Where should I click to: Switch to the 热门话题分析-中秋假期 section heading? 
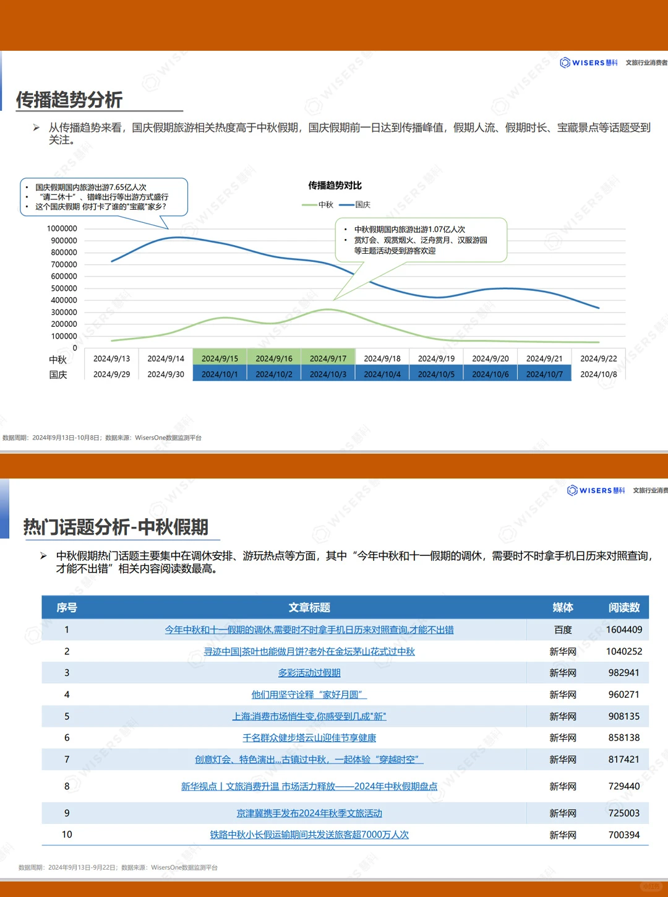pyautogui.click(x=113, y=527)
